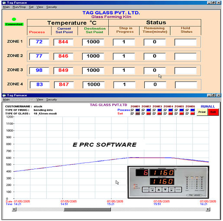The height and width of the screenshot is (221, 223).
Task: Click the Zone 1 process temperature field showing 72
Action: [39, 42]
